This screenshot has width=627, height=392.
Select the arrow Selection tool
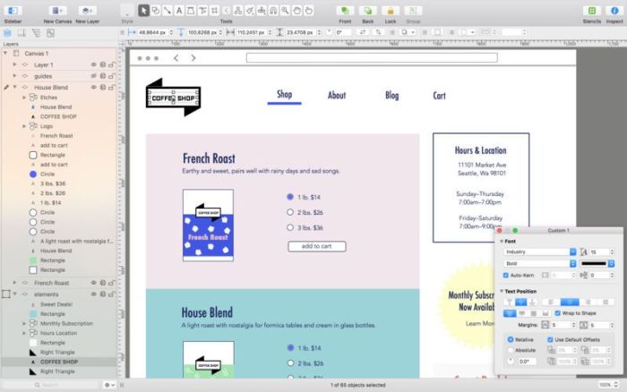(143, 11)
